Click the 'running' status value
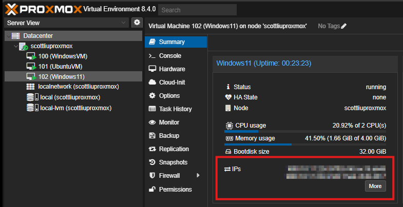The width and height of the screenshot is (403, 207). [376, 87]
